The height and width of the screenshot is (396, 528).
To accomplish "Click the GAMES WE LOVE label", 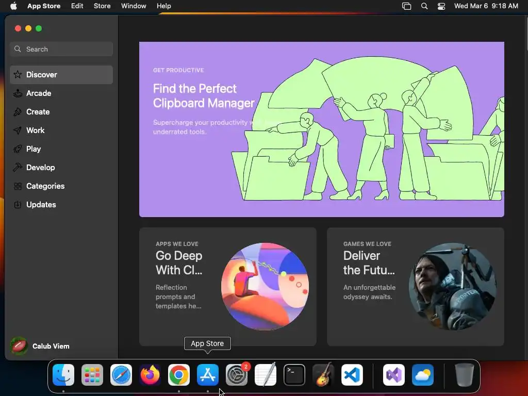I will click(x=367, y=244).
